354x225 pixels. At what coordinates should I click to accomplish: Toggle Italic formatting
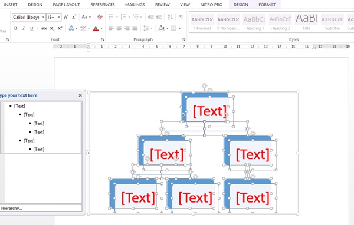click(x=24, y=28)
